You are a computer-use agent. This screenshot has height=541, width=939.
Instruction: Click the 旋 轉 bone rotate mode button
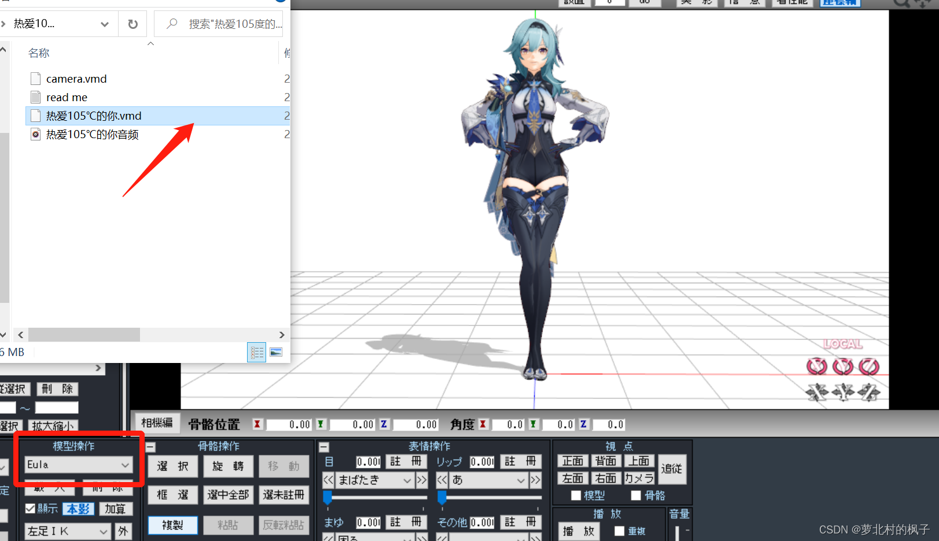pos(228,466)
